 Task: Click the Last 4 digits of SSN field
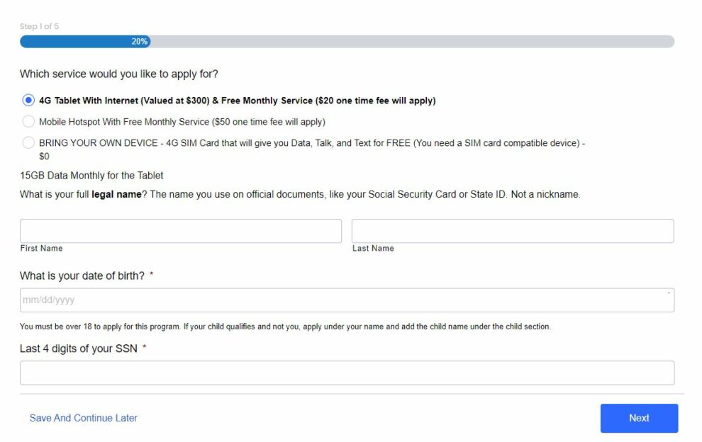347,373
